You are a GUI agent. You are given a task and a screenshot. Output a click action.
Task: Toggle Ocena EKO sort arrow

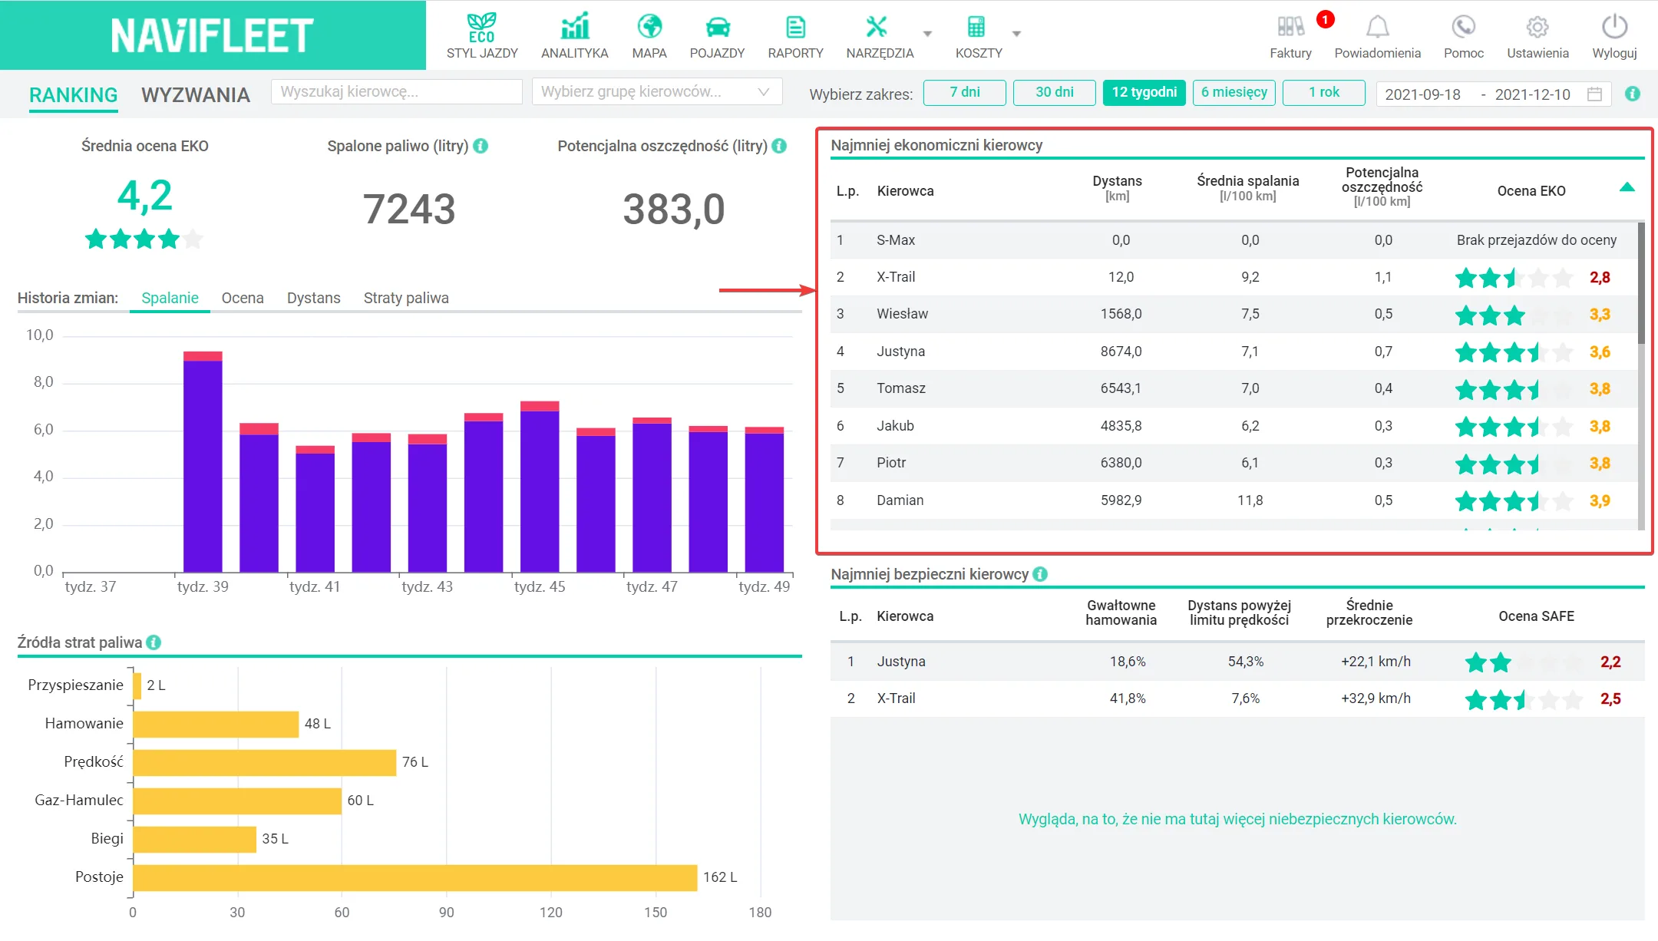point(1627,187)
